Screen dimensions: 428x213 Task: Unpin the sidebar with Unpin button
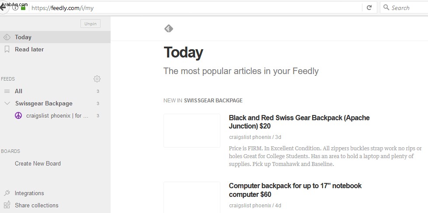click(x=90, y=24)
